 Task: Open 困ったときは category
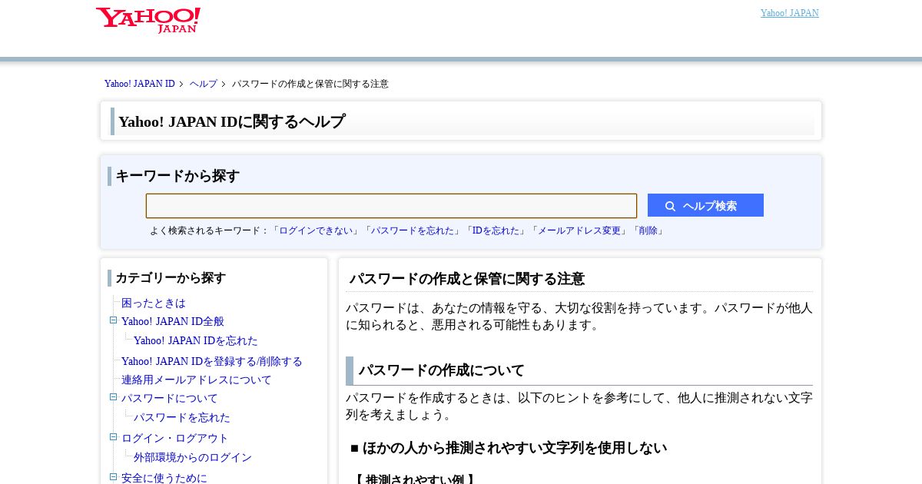coord(154,303)
